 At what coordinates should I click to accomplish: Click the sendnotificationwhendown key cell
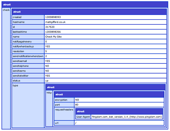(x=28, y=56)
